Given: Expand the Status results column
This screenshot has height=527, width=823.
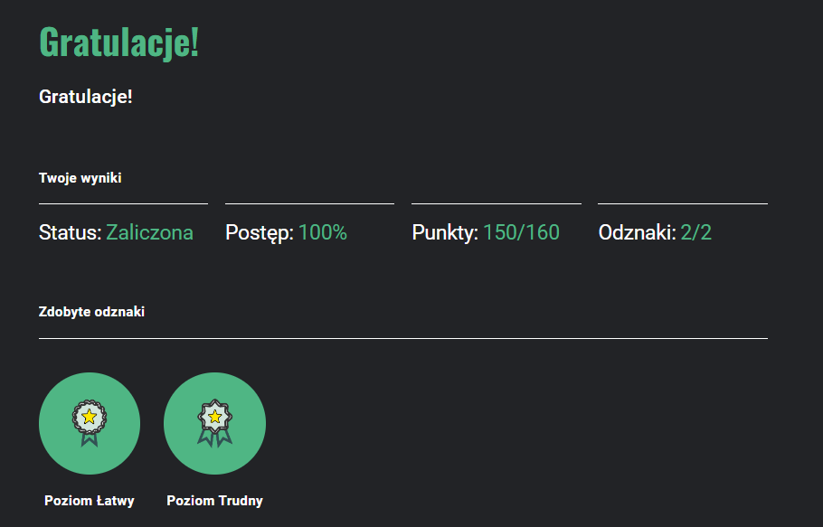Looking at the screenshot, I should [x=123, y=232].
